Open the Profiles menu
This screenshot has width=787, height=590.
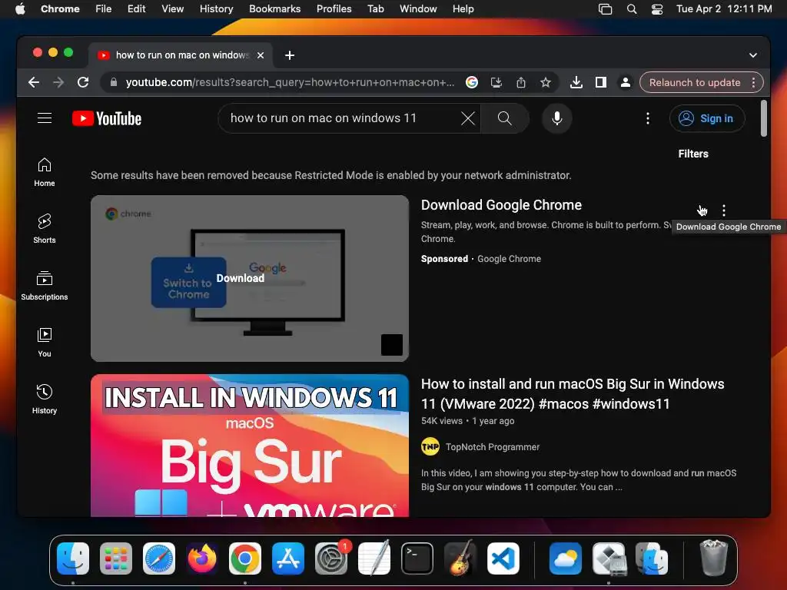point(334,9)
